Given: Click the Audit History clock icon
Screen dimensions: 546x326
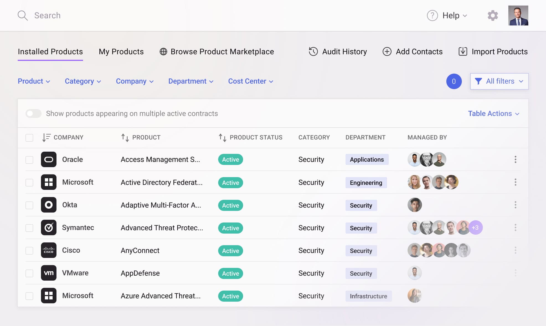Looking at the screenshot, I should pyautogui.click(x=313, y=51).
